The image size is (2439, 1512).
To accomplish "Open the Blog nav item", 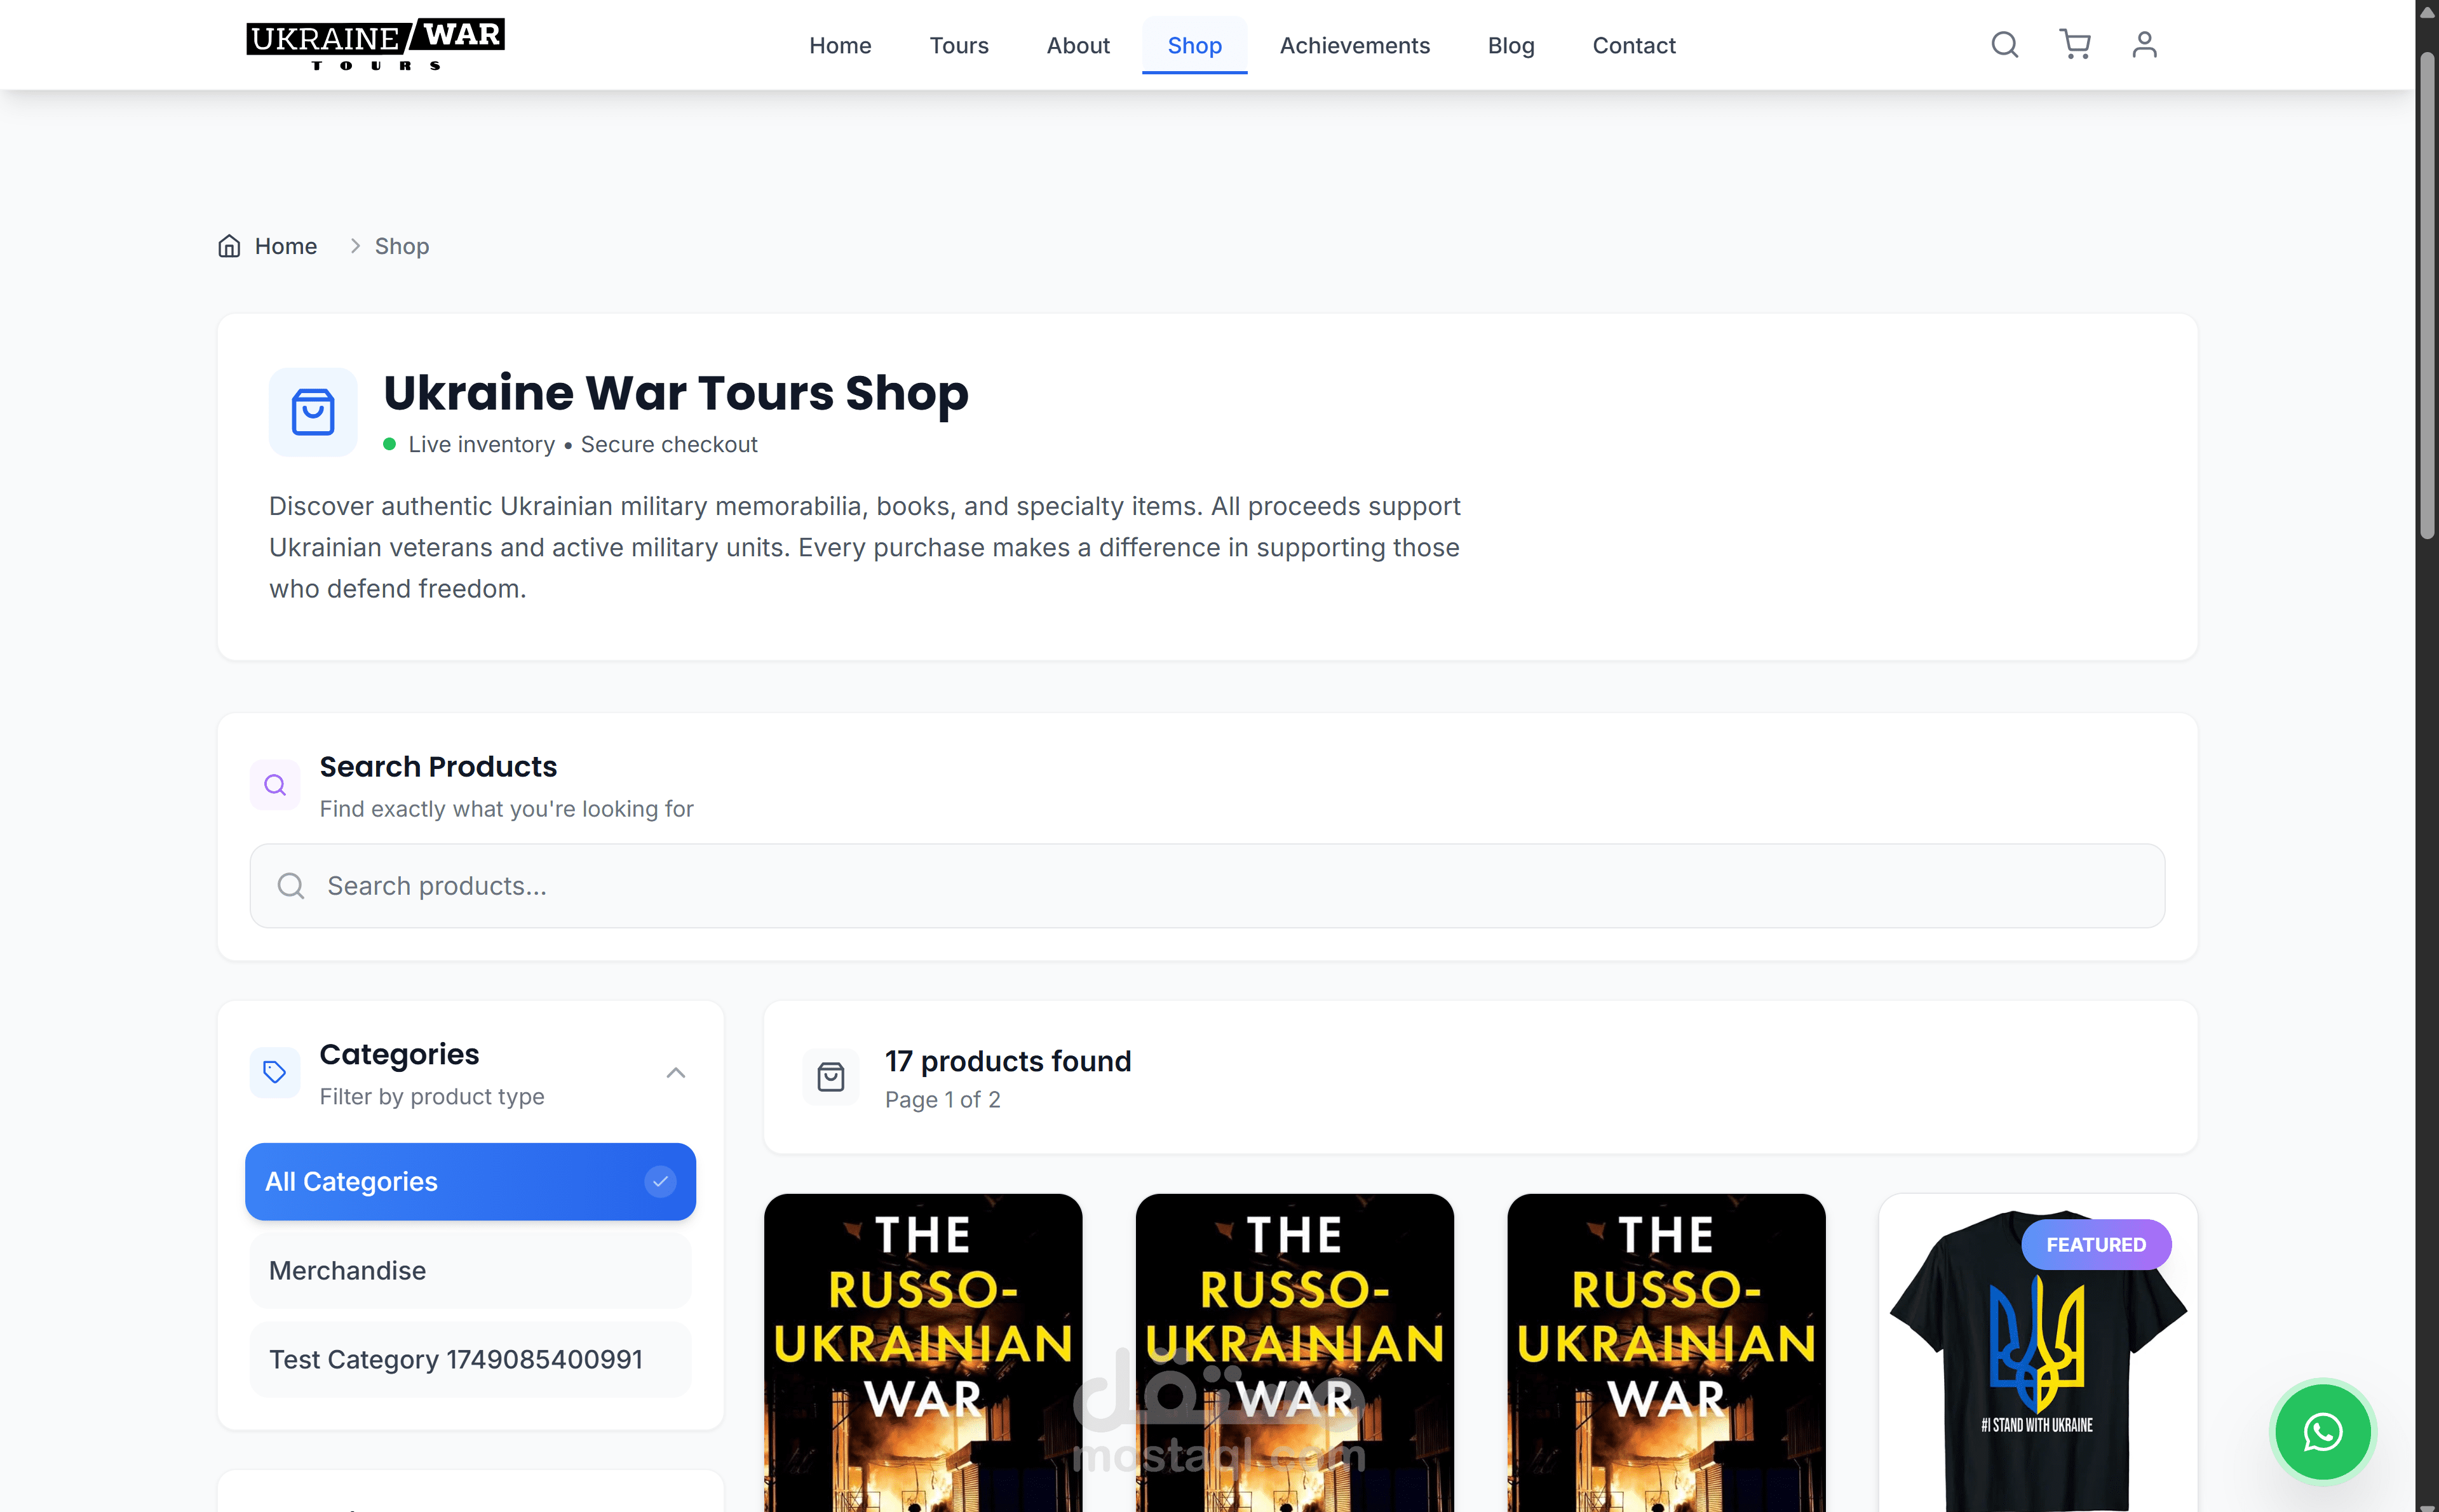I will pos(1511,46).
